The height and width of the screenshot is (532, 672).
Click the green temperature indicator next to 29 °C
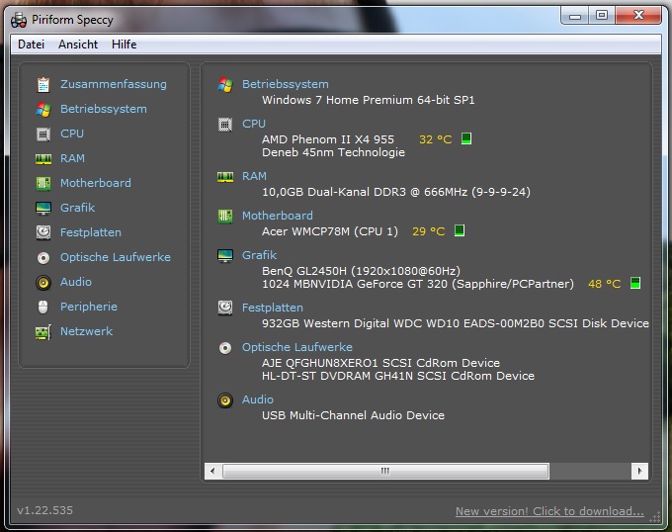click(x=460, y=230)
